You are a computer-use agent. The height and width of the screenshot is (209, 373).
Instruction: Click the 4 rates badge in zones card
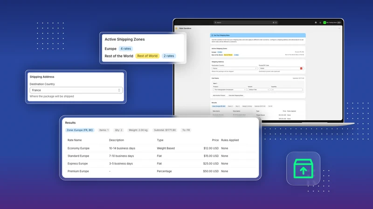(x=125, y=49)
